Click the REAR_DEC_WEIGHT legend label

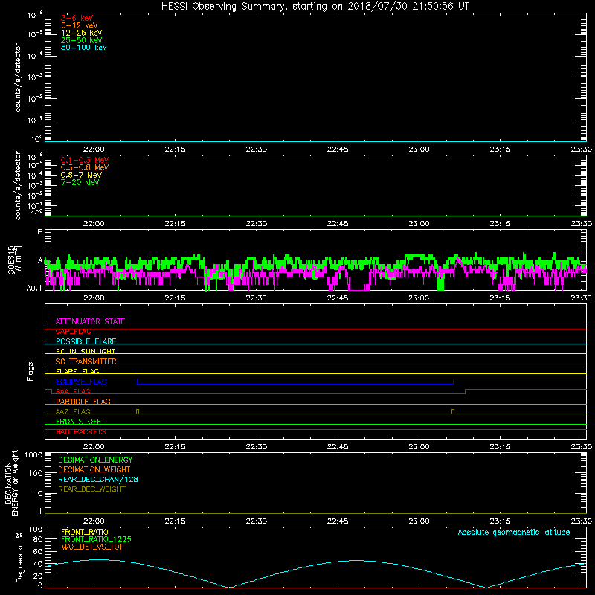click(x=91, y=489)
